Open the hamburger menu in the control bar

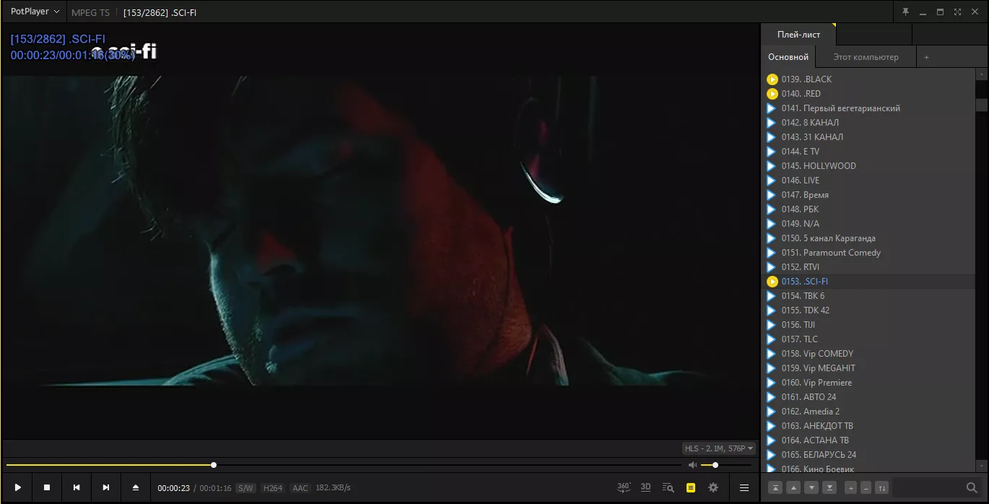click(x=744, y=487)
